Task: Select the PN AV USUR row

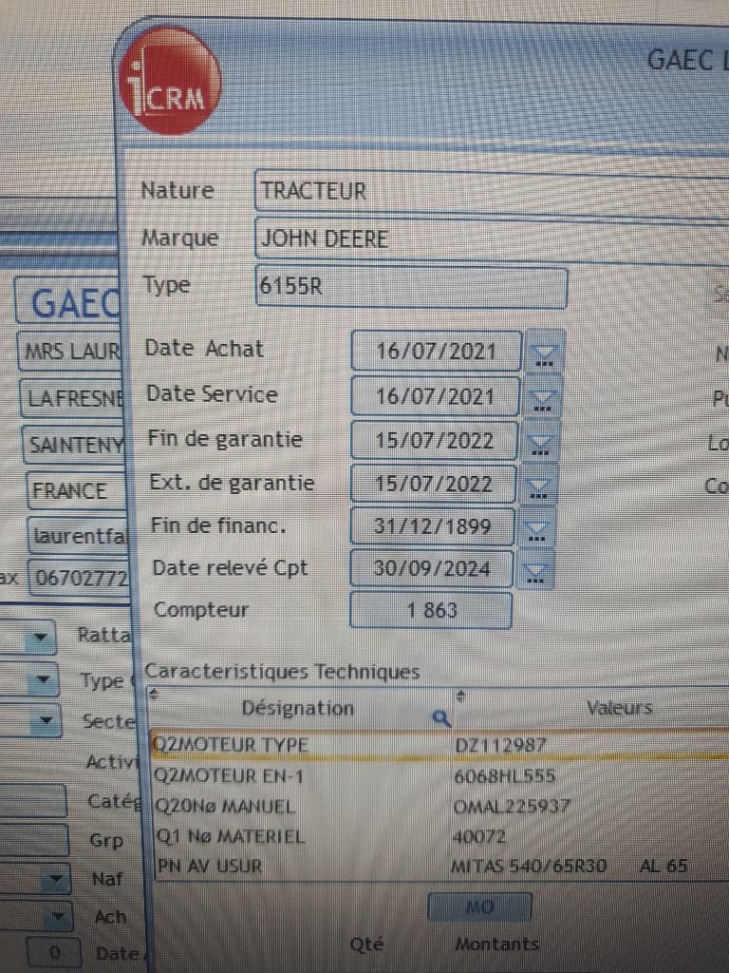Action: coord(440,866)
